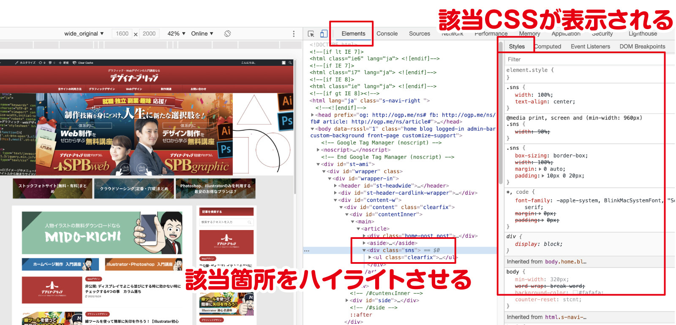This screenshot has height=325, width=676.
Task: Switch to the Console tab
Action: [x=387, y=34]
